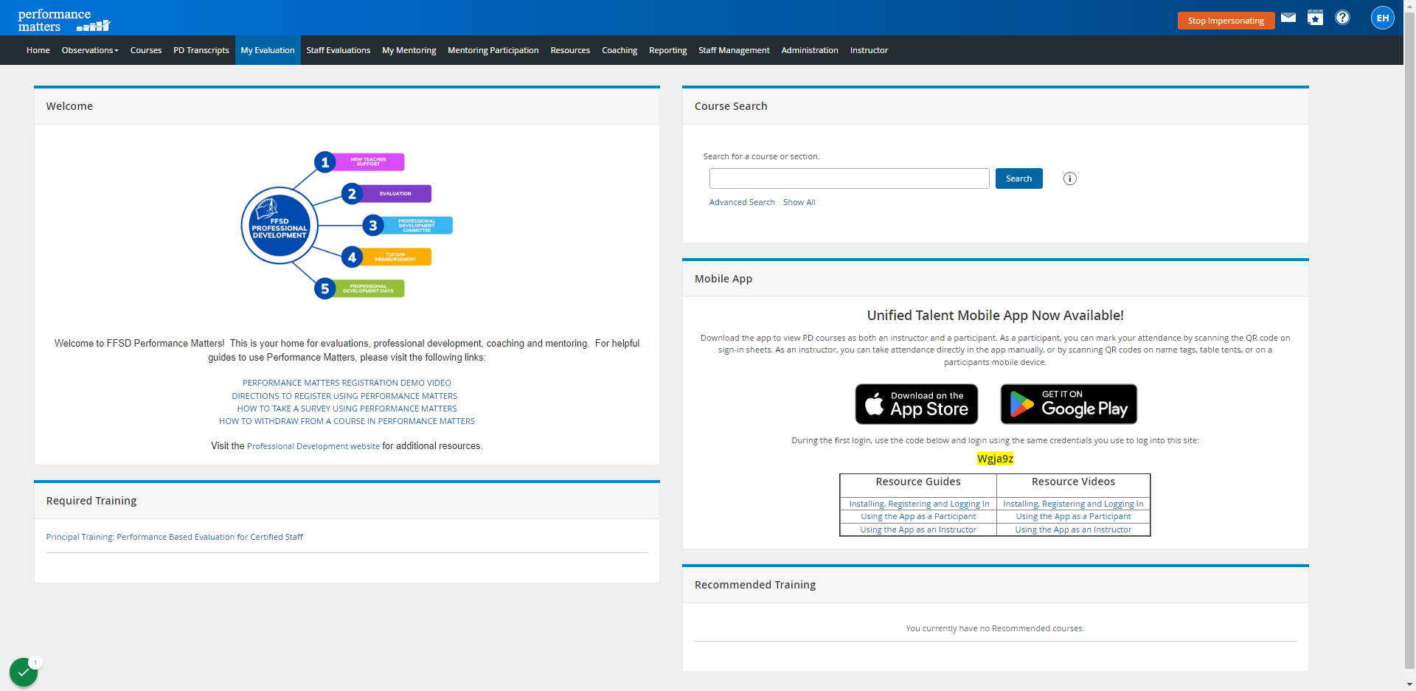Open the Reporting menu item
The height and width of the screenshot is (691, 1416).
click(668, 50)
